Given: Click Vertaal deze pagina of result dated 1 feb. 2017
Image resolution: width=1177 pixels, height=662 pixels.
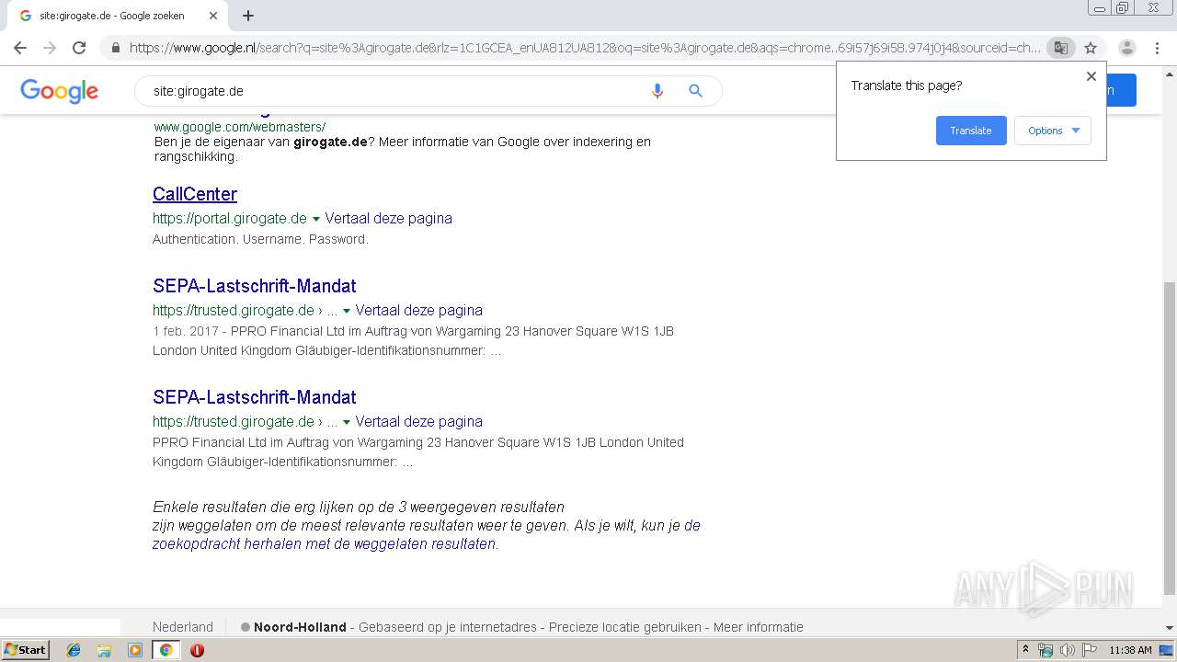Looking at the screenshot, I should [x=418, y=311].
